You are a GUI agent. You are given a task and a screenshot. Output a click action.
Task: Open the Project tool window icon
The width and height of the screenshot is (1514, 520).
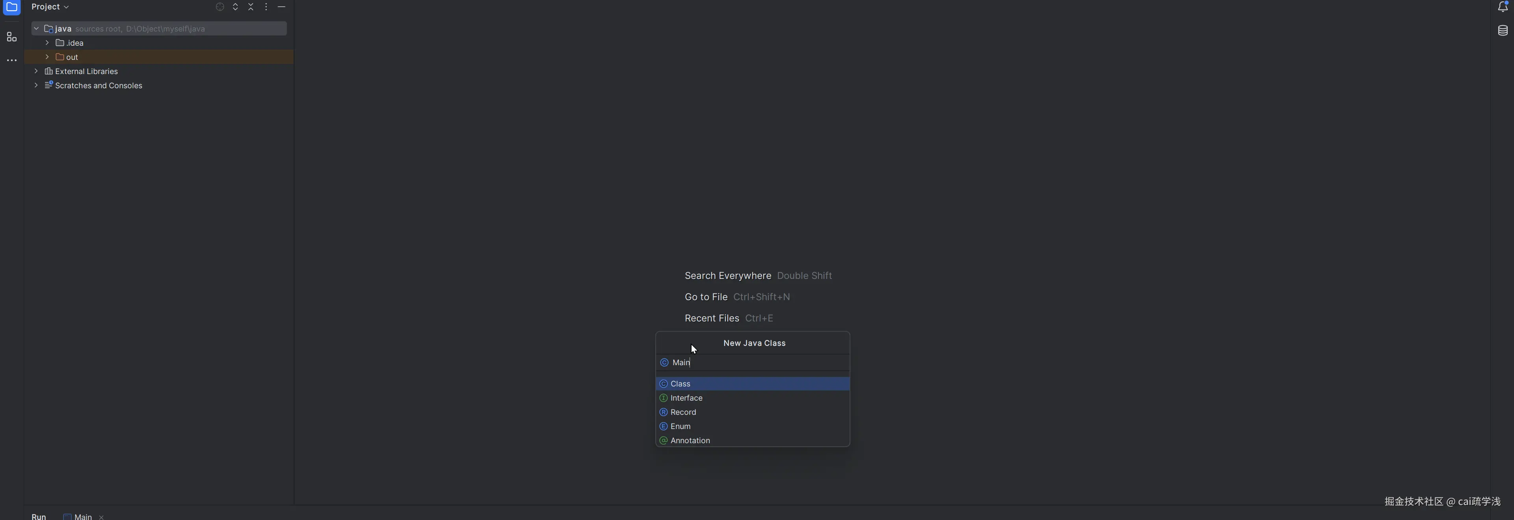pyautogui.click(x=12, y=7)
